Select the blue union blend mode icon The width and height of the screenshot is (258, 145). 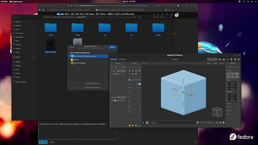pyautogui.click(x=129, y=80)
